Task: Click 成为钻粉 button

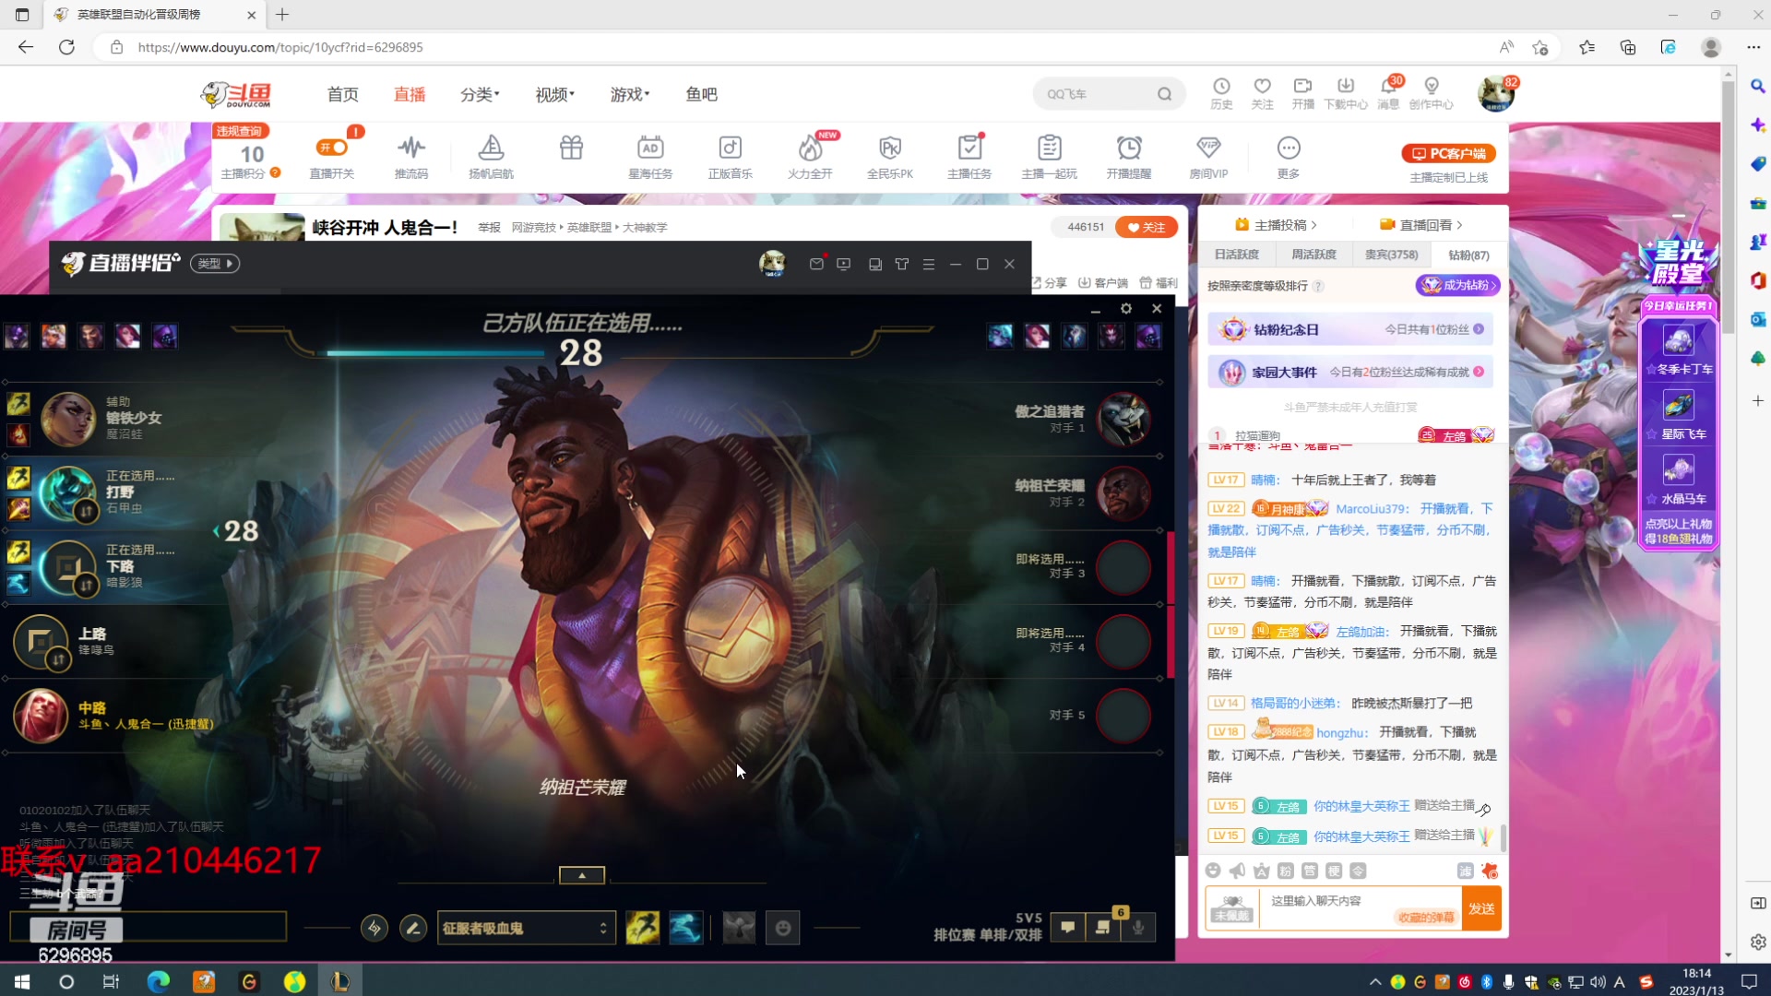Action: point(1457,286)
